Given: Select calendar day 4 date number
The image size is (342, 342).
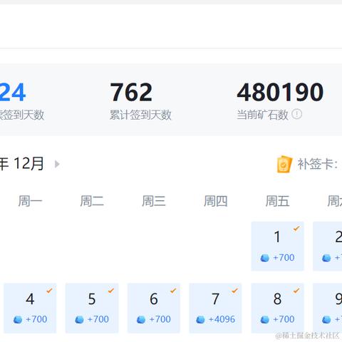Looking at the screenshot, I should click(30, 299).
